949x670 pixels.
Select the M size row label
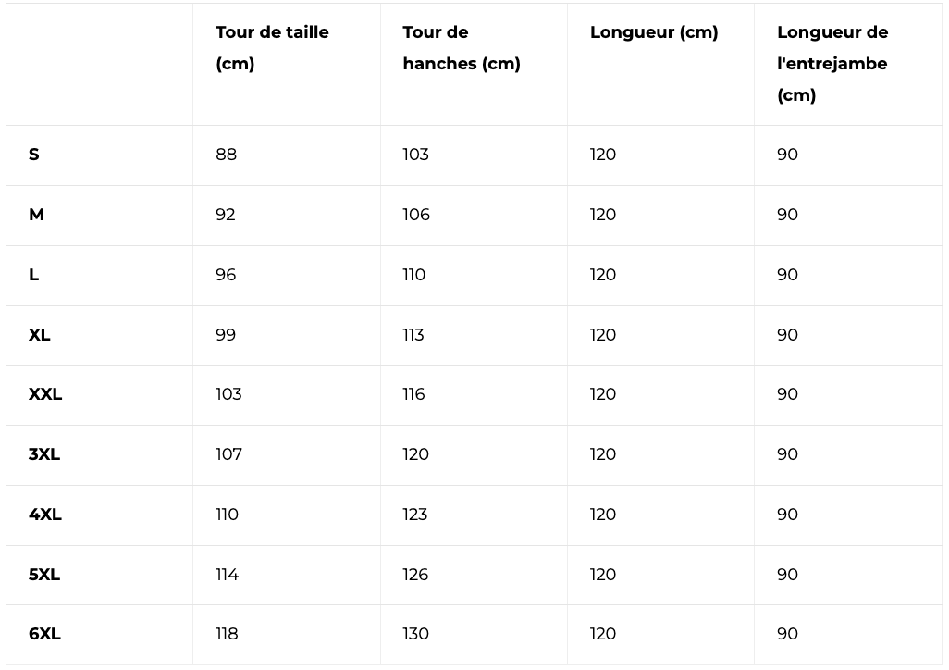click(x=36, y=215)
